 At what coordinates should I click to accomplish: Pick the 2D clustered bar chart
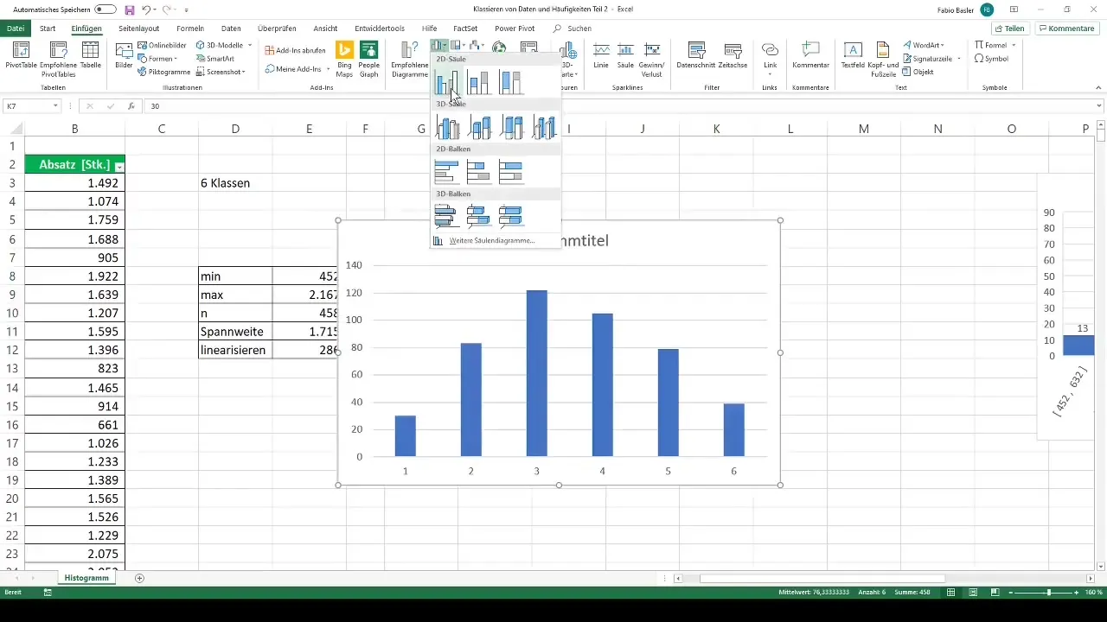(x=447, y=172)
